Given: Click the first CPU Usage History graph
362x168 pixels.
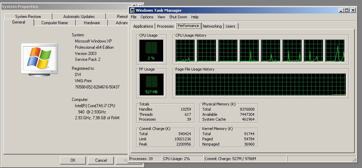Looking at the screenshot, I should pos(185,51).
